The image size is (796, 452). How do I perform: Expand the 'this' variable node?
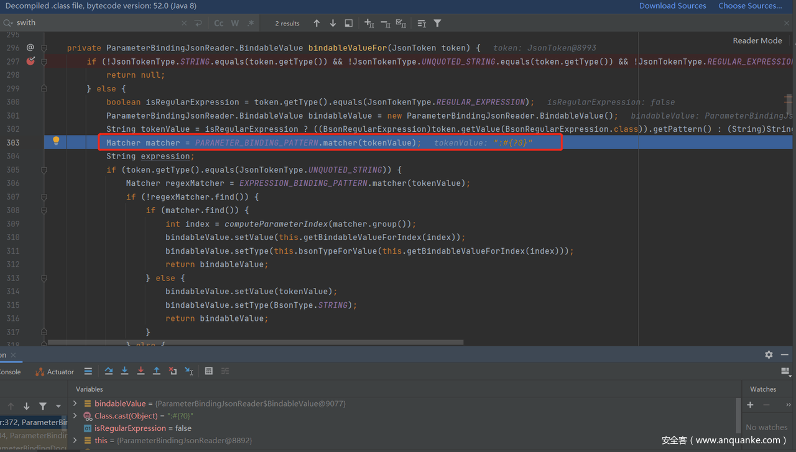coord(75,440)
